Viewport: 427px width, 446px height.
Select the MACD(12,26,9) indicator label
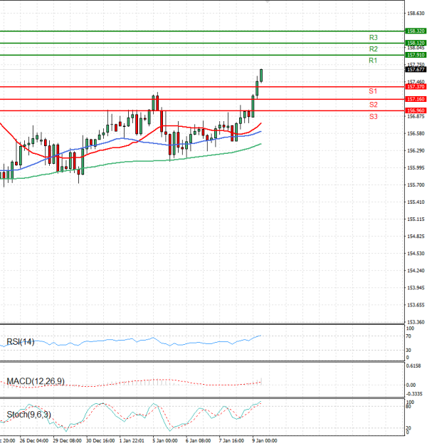pos(35,381)
